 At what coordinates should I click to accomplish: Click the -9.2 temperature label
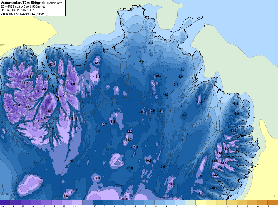click(235, 103)
